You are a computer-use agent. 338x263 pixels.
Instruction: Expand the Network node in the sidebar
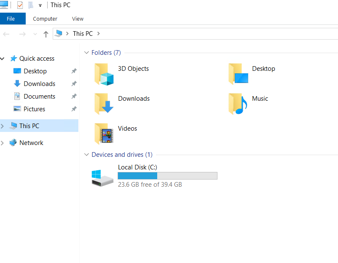[3, 143]
